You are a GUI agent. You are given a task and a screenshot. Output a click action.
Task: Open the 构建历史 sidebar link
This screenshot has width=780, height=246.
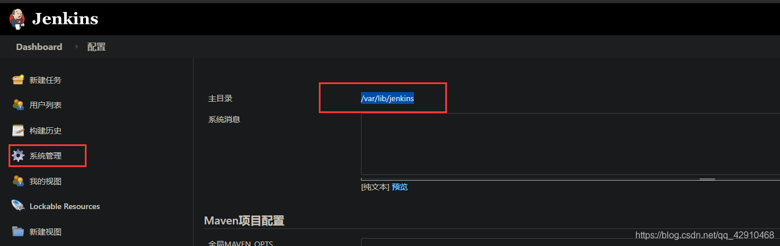(46, 130)
